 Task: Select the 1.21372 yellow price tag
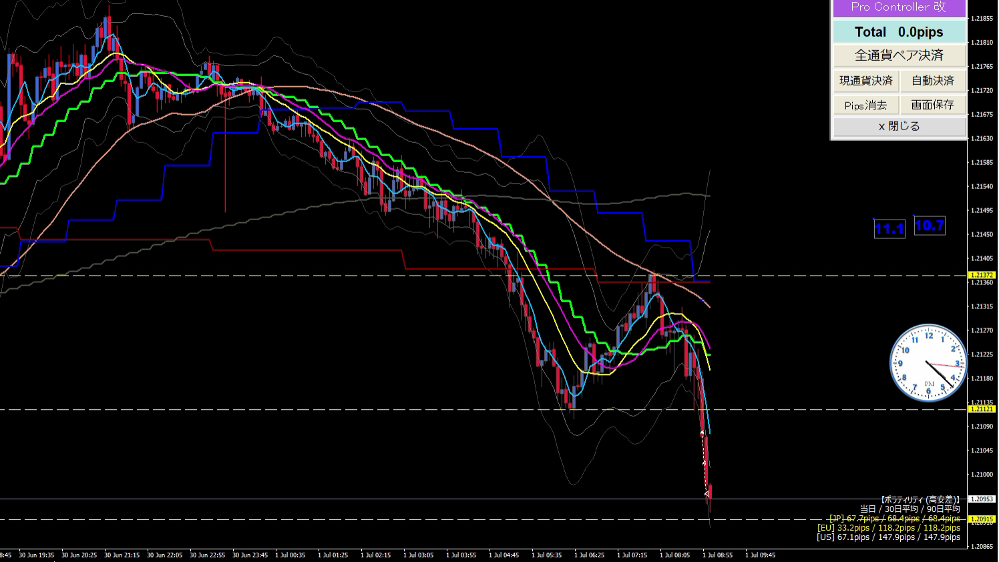(x=982, y=275)
